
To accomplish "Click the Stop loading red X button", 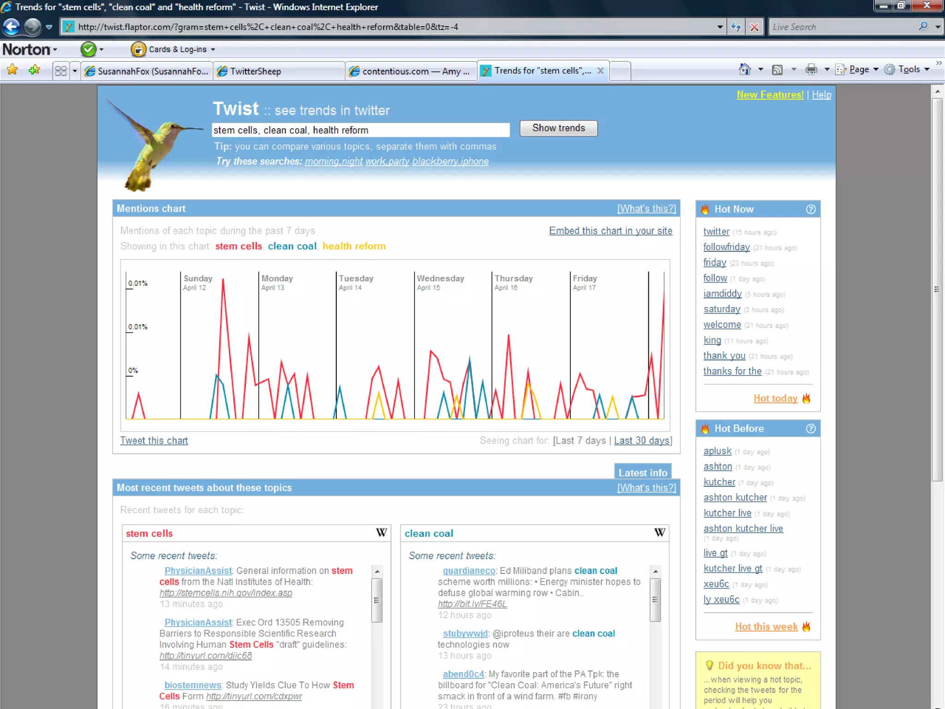I will tap(754, 27).
